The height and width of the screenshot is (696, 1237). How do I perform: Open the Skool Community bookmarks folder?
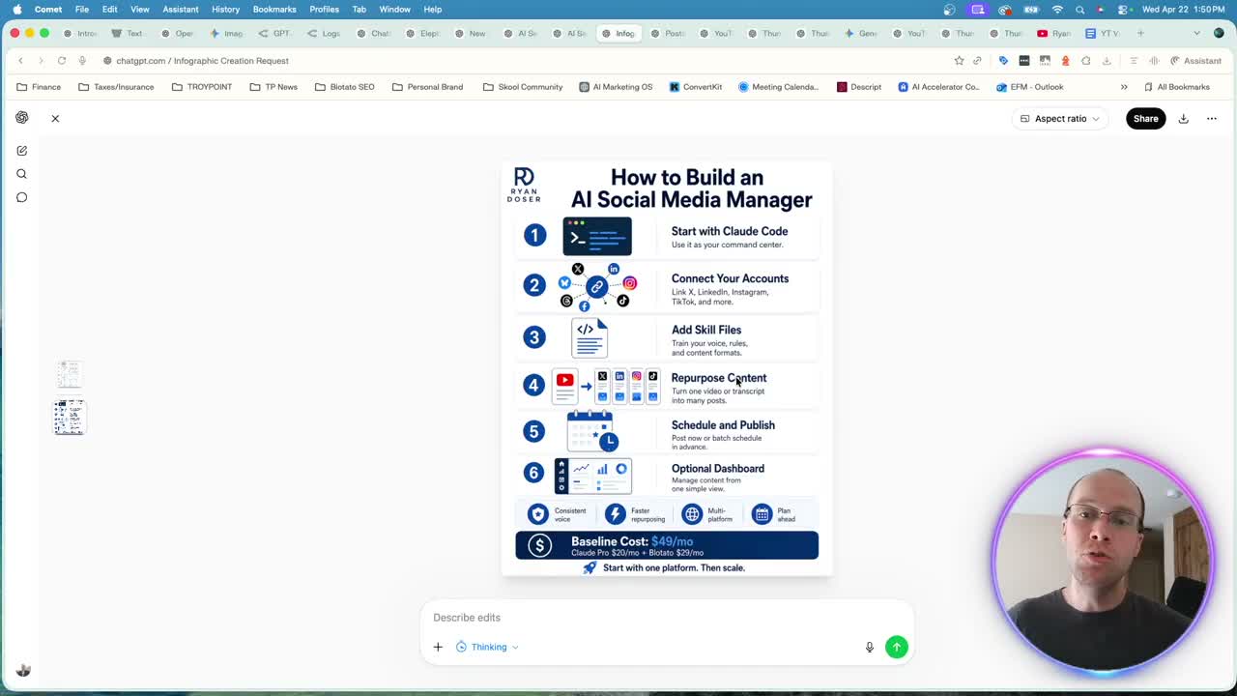click(x=522, y=87)
